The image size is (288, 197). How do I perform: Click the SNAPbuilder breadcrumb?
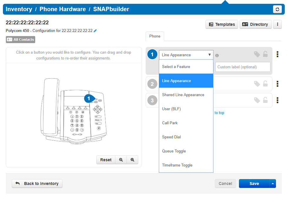pyautogui.click(x=111, y=9)
